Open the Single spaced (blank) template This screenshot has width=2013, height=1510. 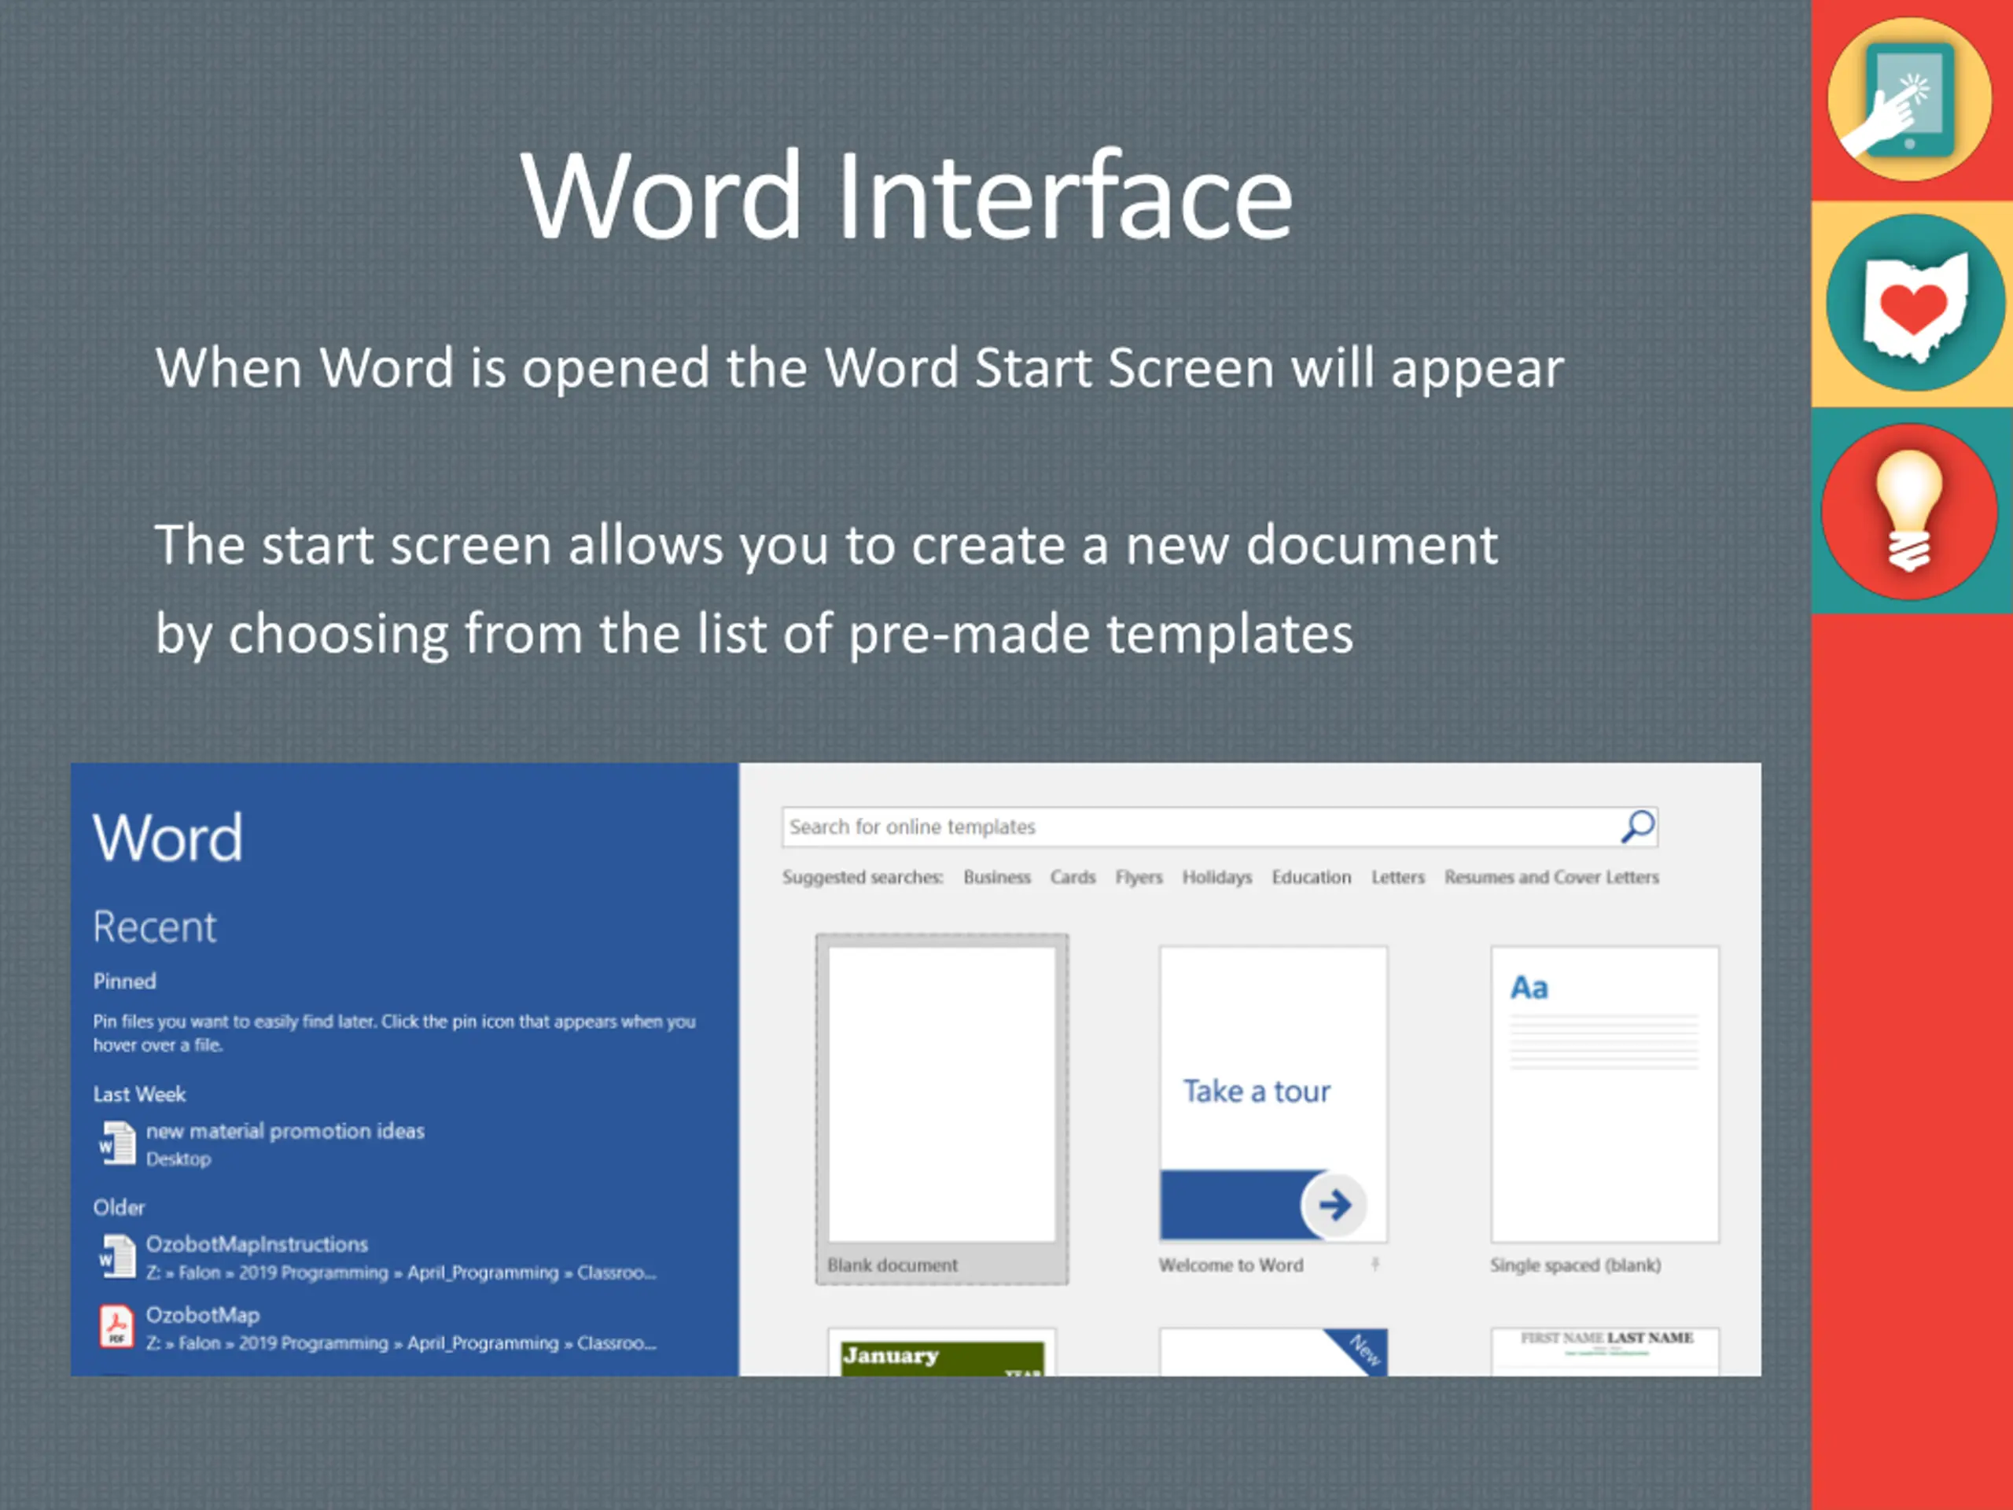click(x=1604, y=1096)
